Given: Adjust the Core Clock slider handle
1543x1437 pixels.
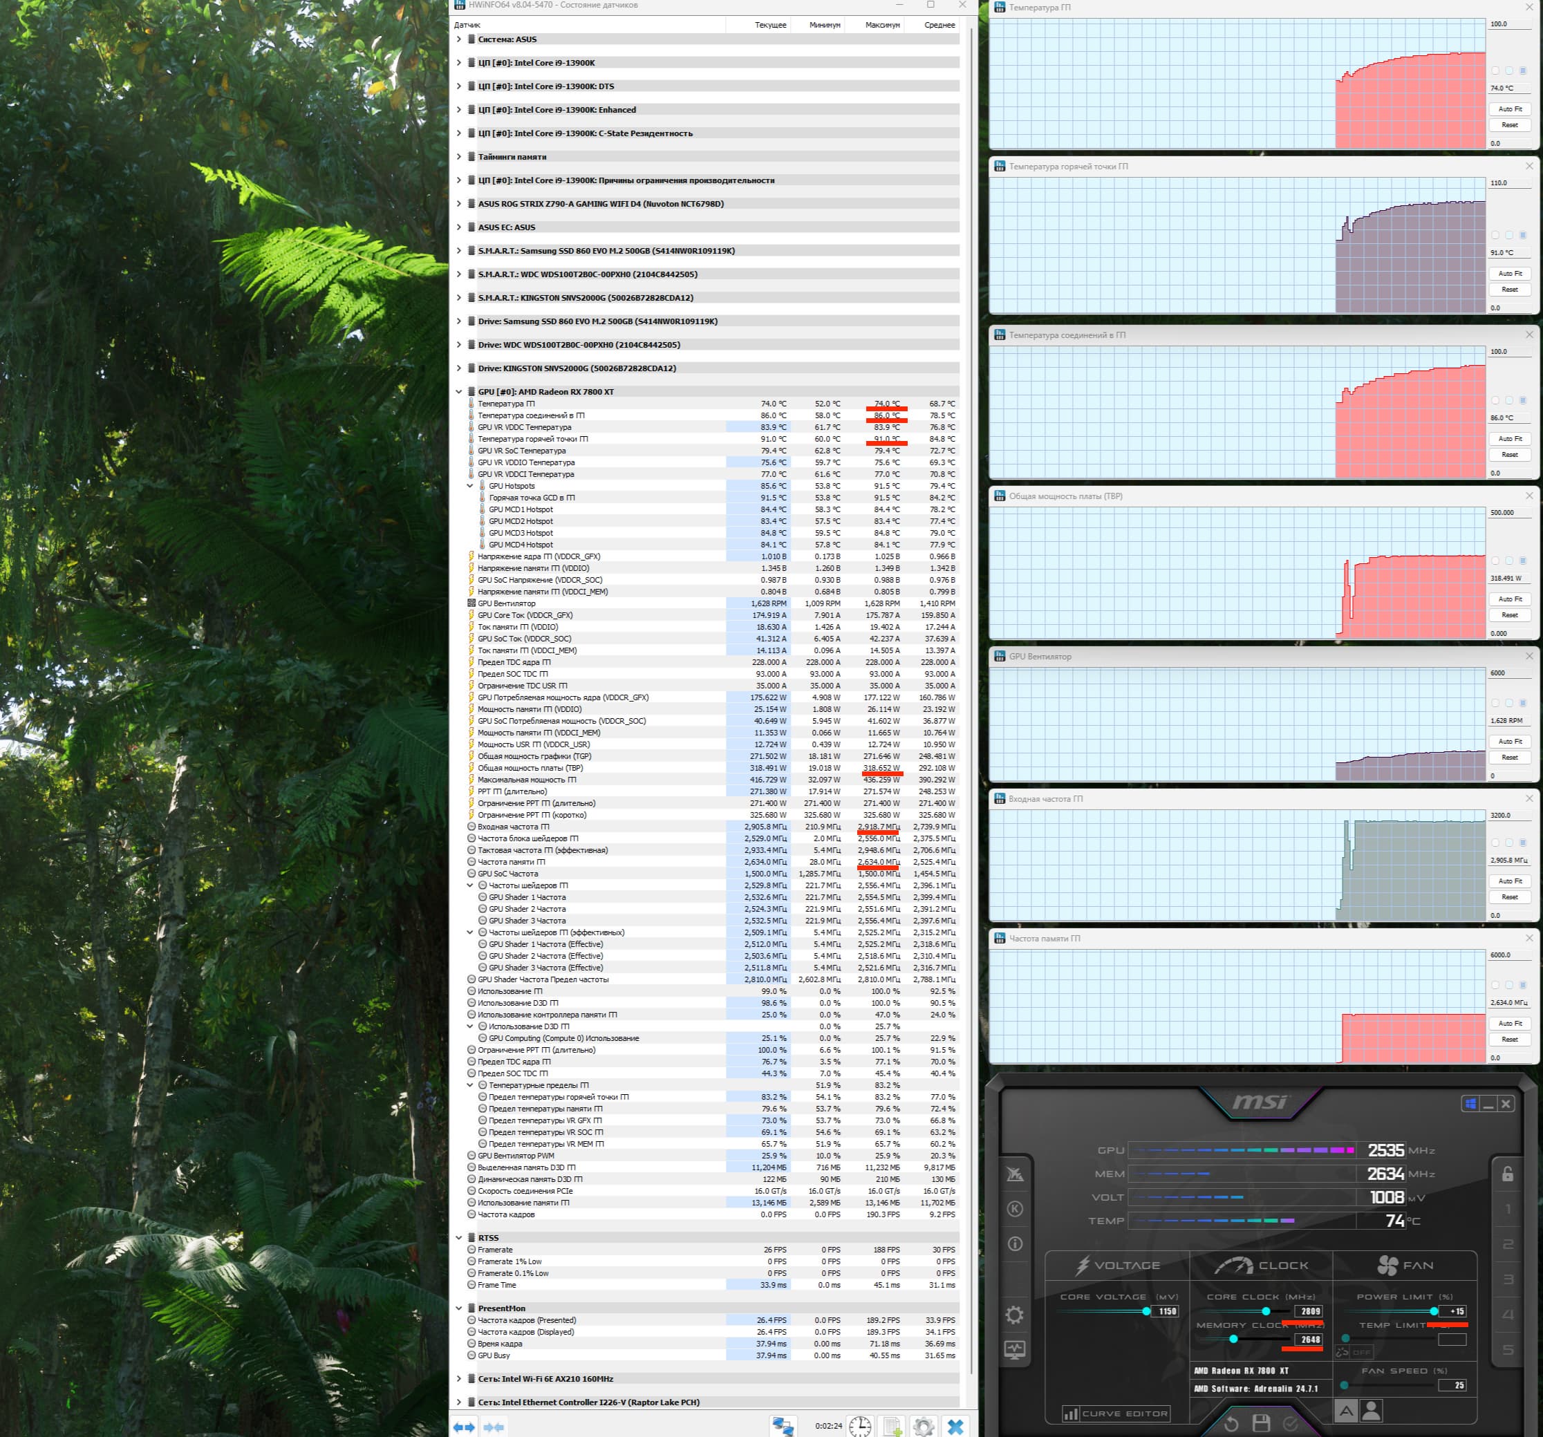Looking at the screenshot, I should click(x=1266, y=1311).
